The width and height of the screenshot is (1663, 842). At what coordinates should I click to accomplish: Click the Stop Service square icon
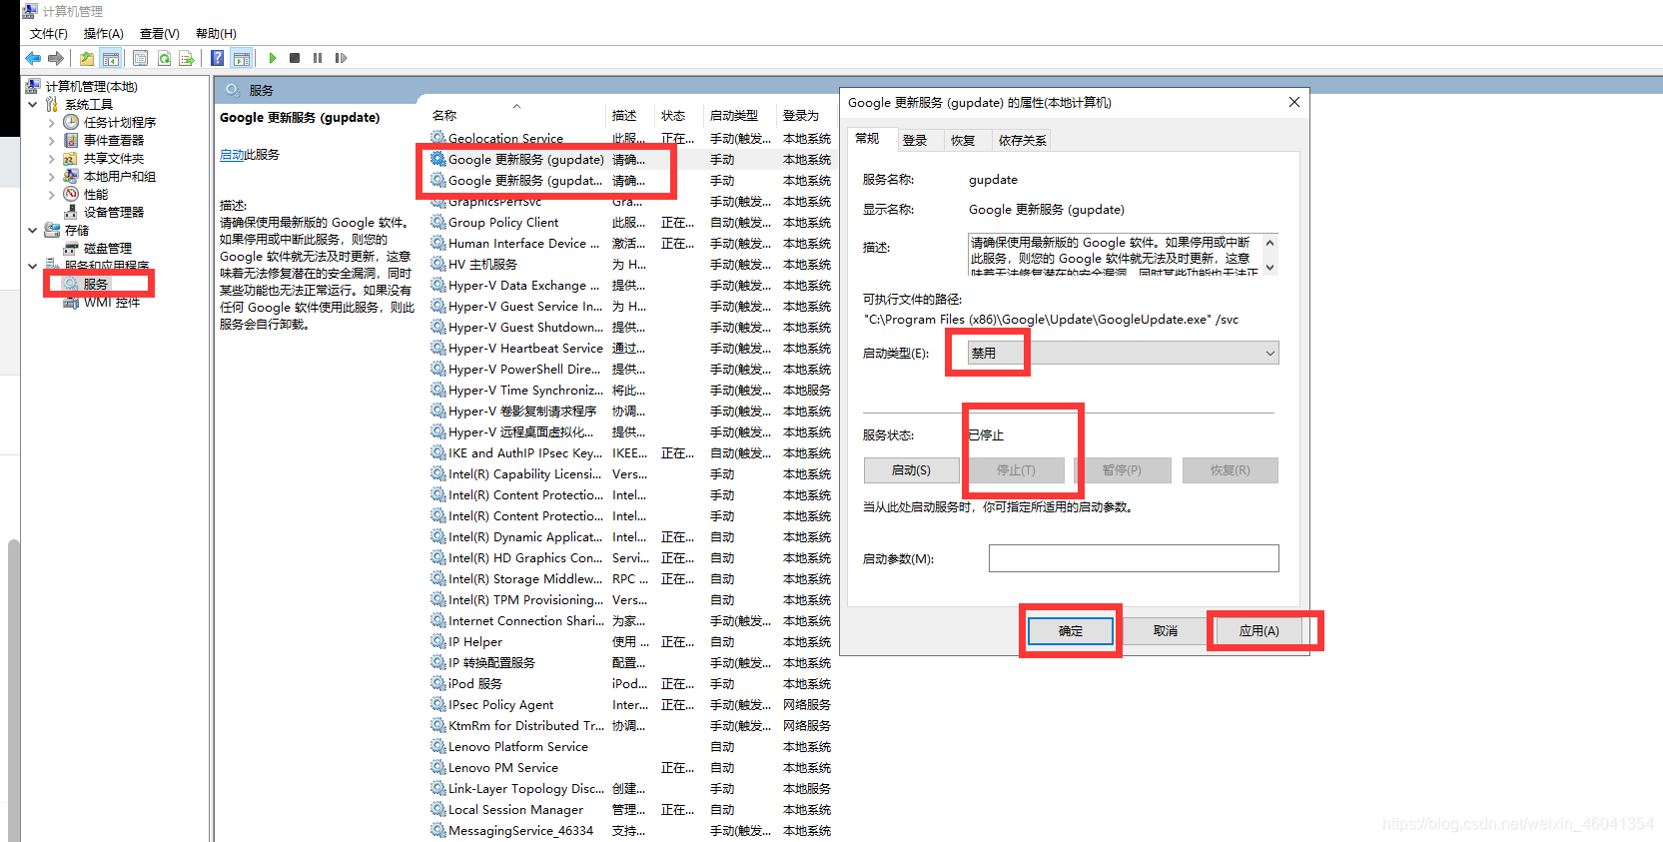point(295,58)
